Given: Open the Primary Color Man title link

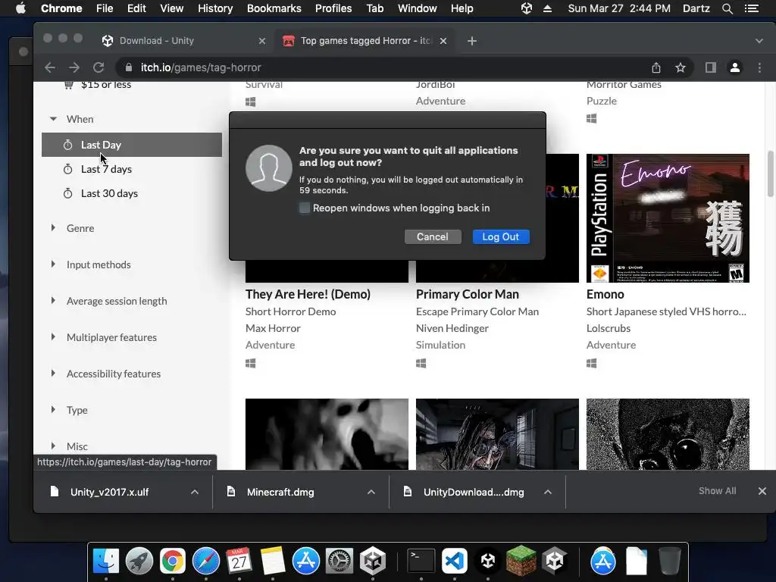Looking at the screenshot, I should [467, 295].
